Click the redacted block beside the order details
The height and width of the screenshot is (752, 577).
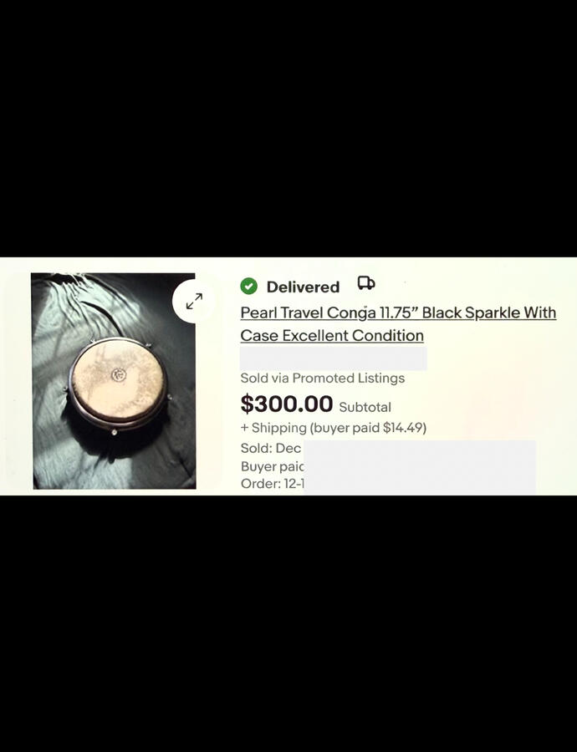click(x=420, y=467)
